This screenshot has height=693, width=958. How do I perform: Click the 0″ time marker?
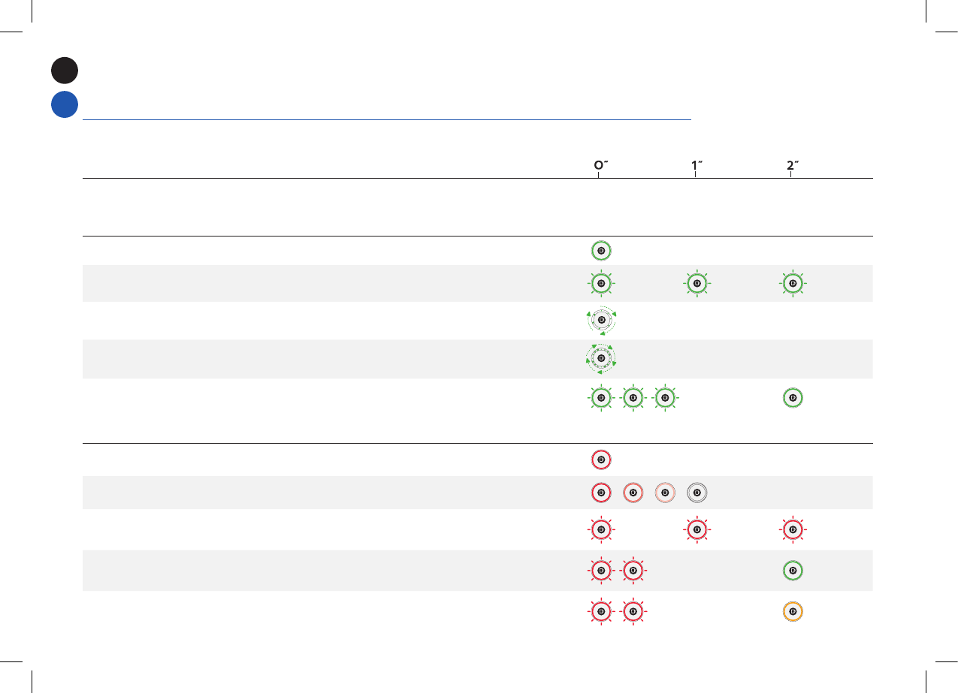click(x=598, y=167)
